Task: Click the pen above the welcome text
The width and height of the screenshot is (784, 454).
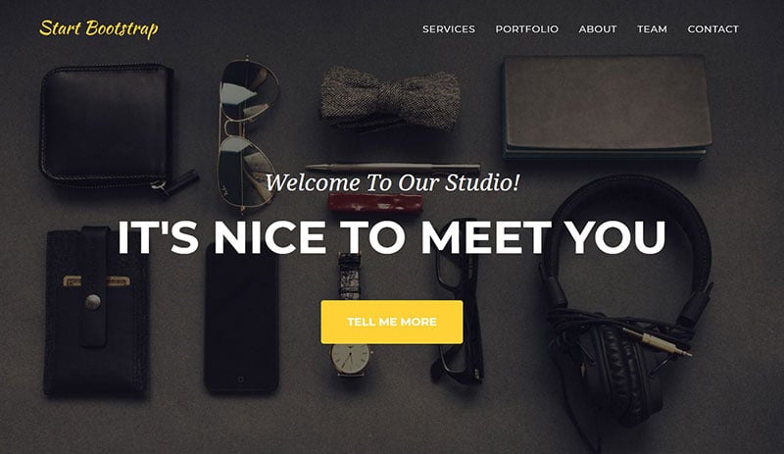Action: pos(393,167)
